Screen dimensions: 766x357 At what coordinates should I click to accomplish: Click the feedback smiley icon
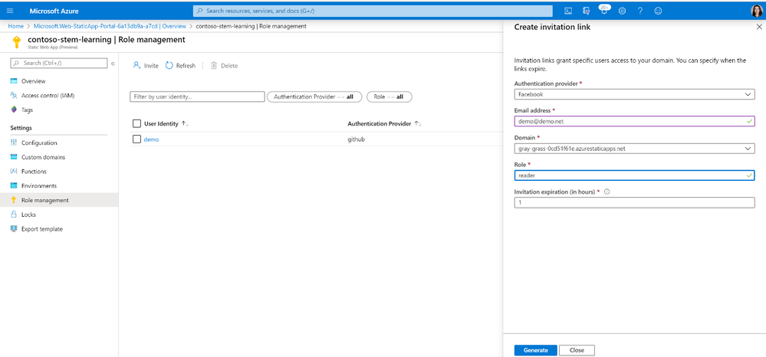(x=658, y=11)
